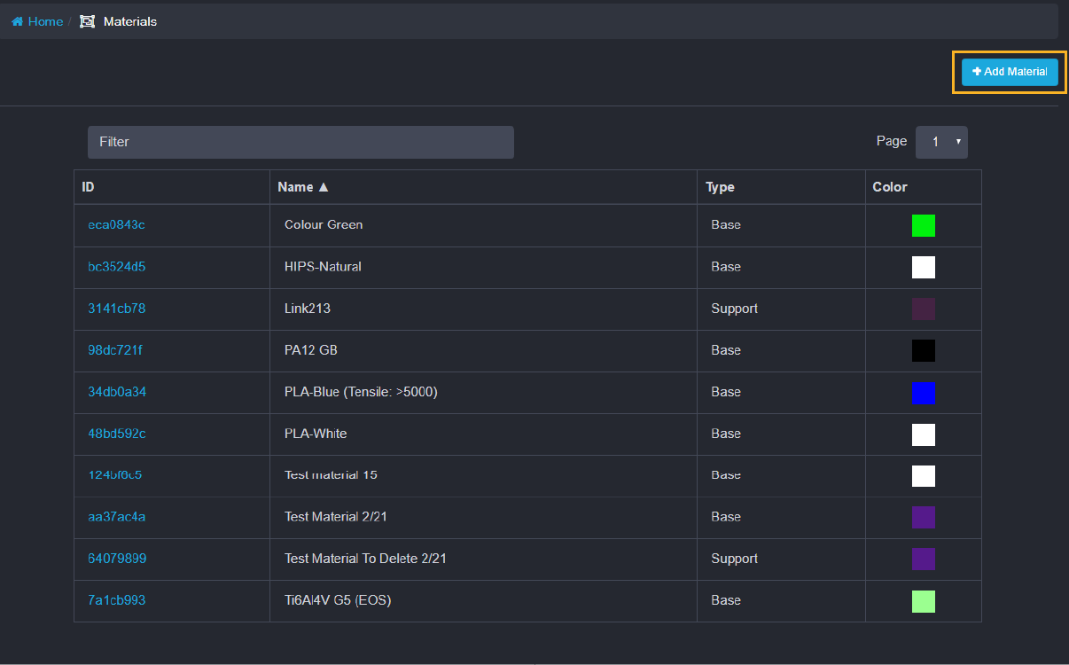Click the Color column header
The height and width of the screenshot is (665, 1069).
pyautogui.click(x=890, y=187)
